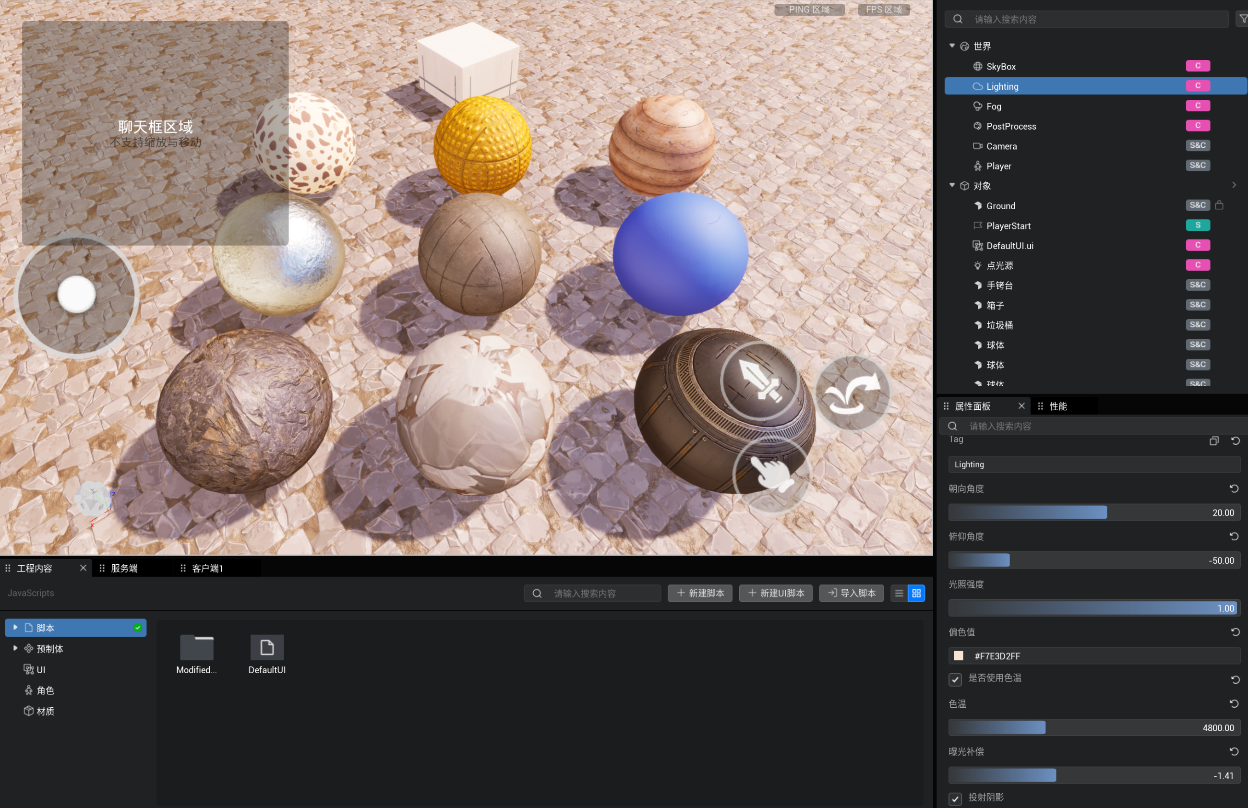Click the PING 区域 label
The height and width of the screenshot is (808, 1248).
click(809, 10)
